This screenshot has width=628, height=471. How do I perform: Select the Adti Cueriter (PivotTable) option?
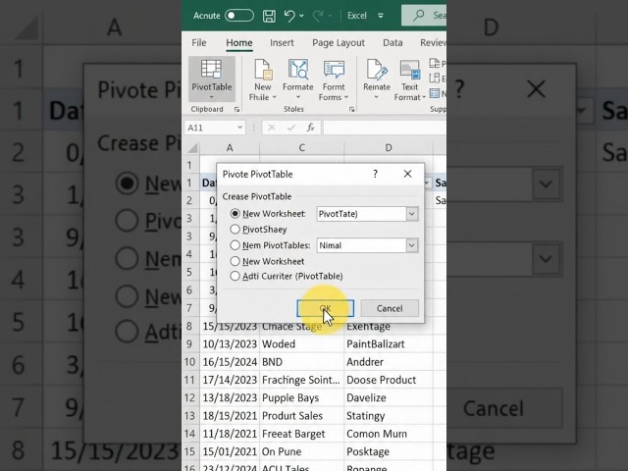click(x=235, y=276)
